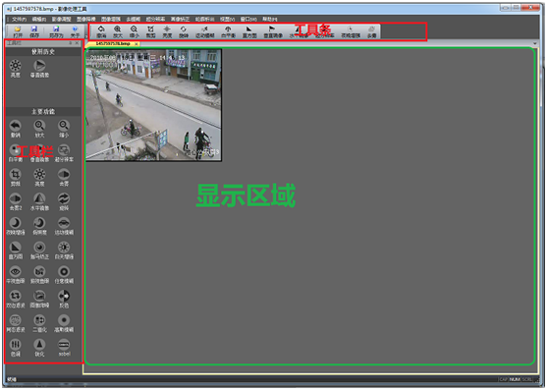Click the crop icon in the top toolbar
The height and width of the screenshot is (390, 547).
(150, 31)
